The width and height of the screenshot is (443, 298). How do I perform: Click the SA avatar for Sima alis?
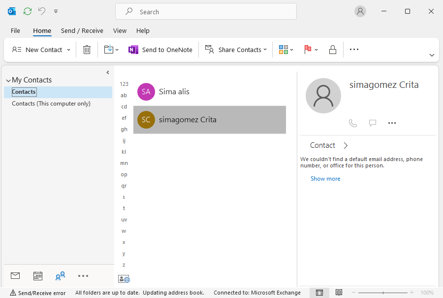(146, 92)
